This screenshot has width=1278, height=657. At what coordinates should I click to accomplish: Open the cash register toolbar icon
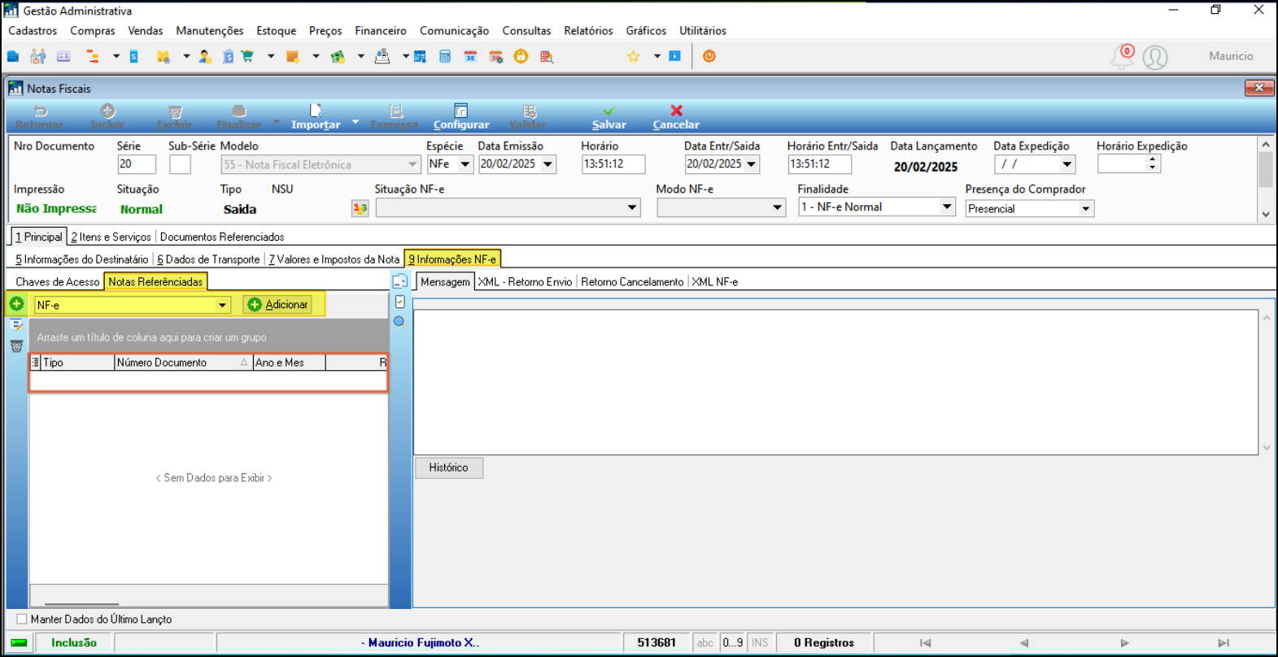(x=382, y=56)
